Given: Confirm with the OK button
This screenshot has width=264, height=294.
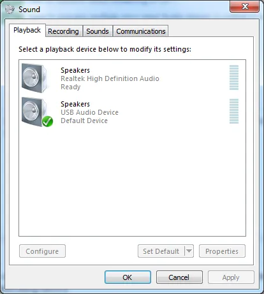Looking at the screenshot, I should 128,277.
